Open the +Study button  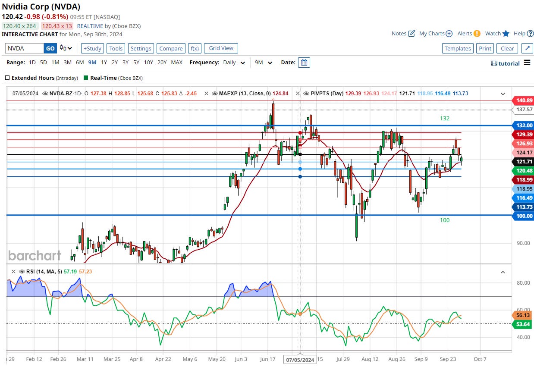92,48
